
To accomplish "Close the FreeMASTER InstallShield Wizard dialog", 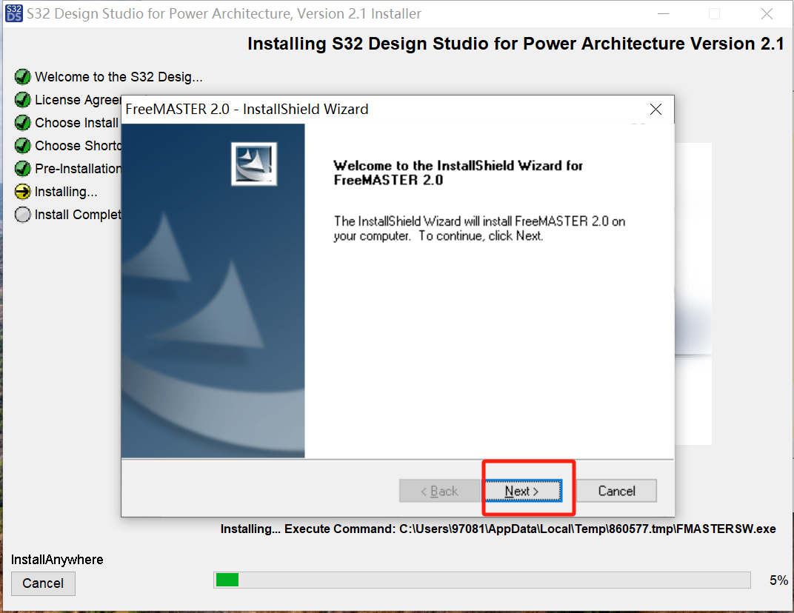I will click(655, 110).
